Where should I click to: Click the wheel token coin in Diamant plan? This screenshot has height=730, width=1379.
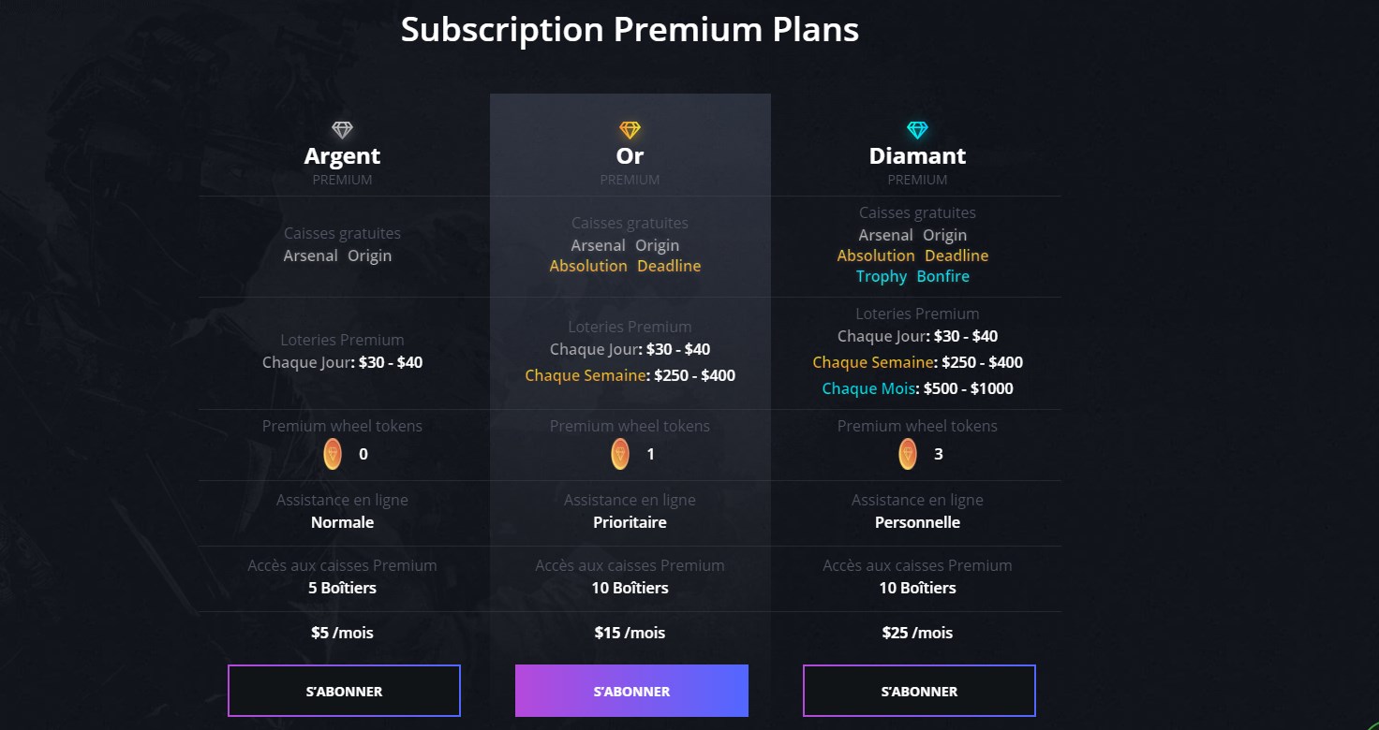tap(907, 454)
